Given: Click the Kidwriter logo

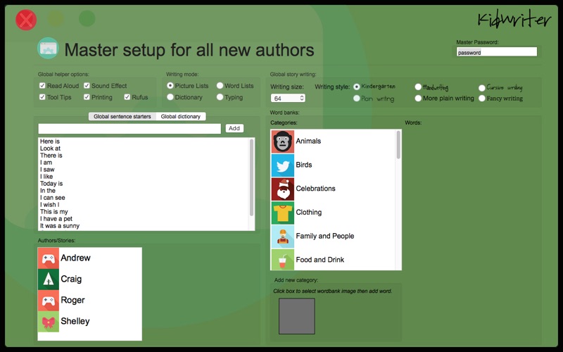Looking at the screenshot, I should point(514,20).
